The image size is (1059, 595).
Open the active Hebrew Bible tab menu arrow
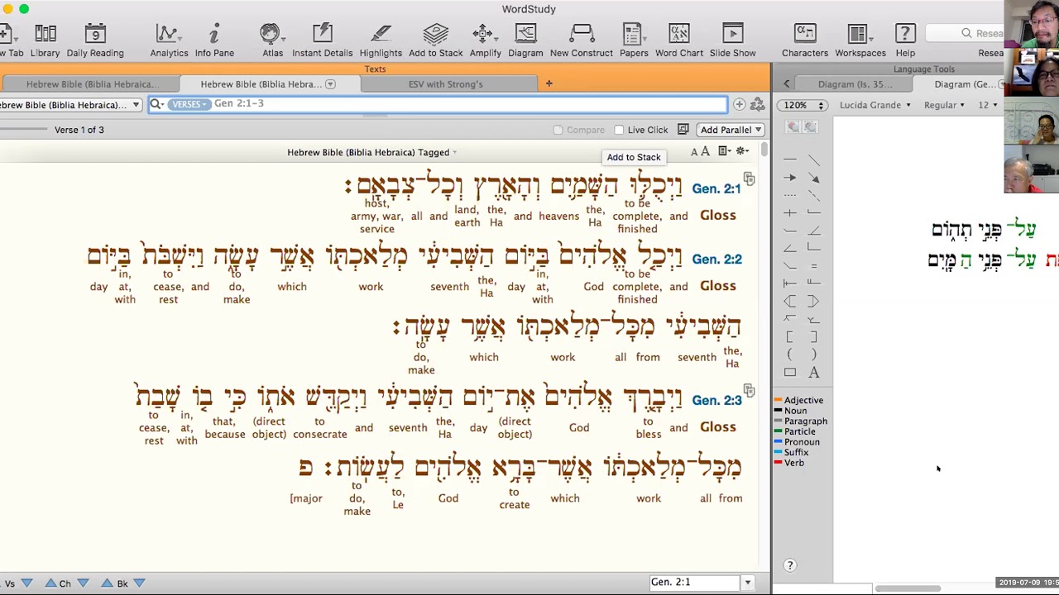pos(330,84)
